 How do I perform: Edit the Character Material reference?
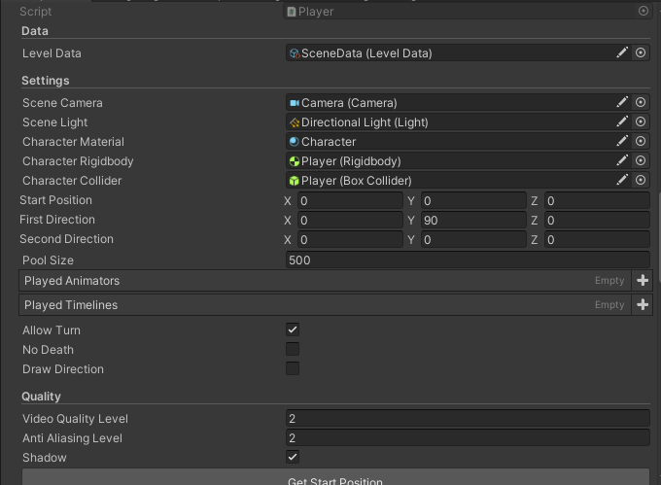click(x=622, y=141)
